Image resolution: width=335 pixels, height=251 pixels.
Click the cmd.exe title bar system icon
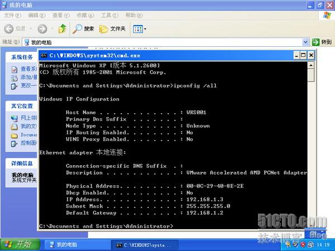44,55
